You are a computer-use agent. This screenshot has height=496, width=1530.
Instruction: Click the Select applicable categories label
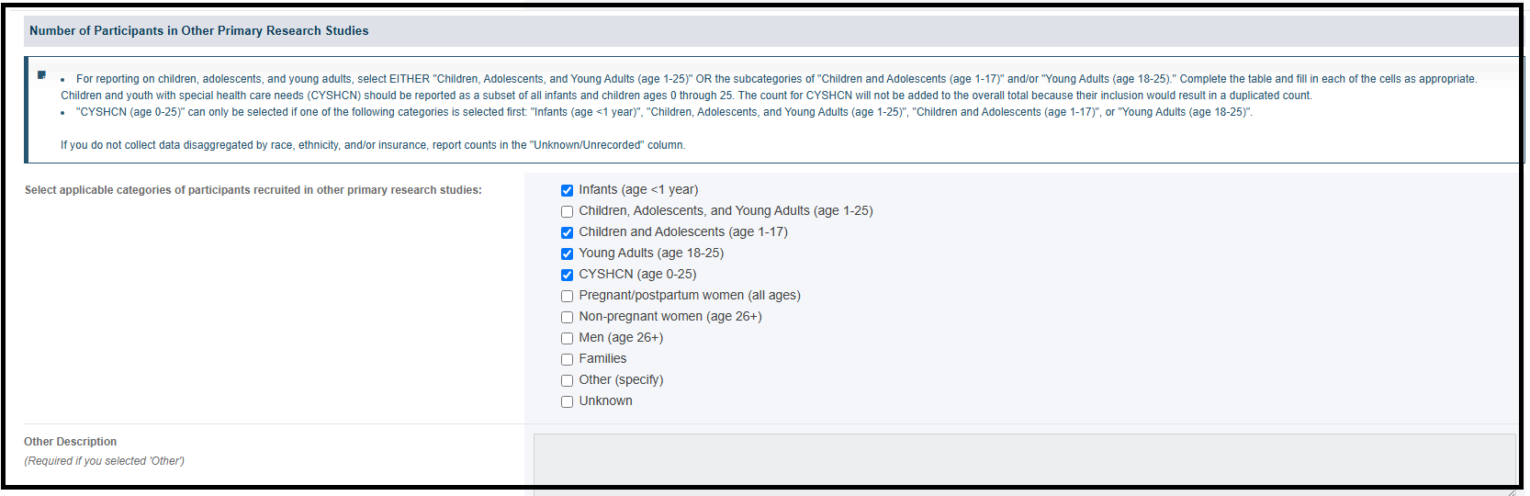(x=253, y=190)
